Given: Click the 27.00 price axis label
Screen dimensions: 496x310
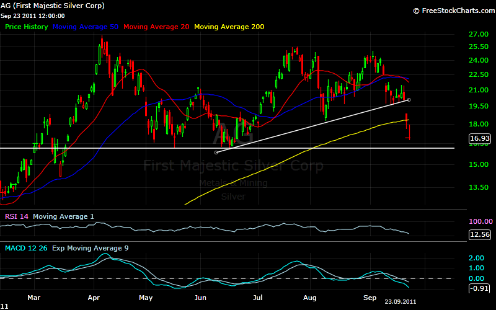Looking at the screenshot, I should pos(480,34).
